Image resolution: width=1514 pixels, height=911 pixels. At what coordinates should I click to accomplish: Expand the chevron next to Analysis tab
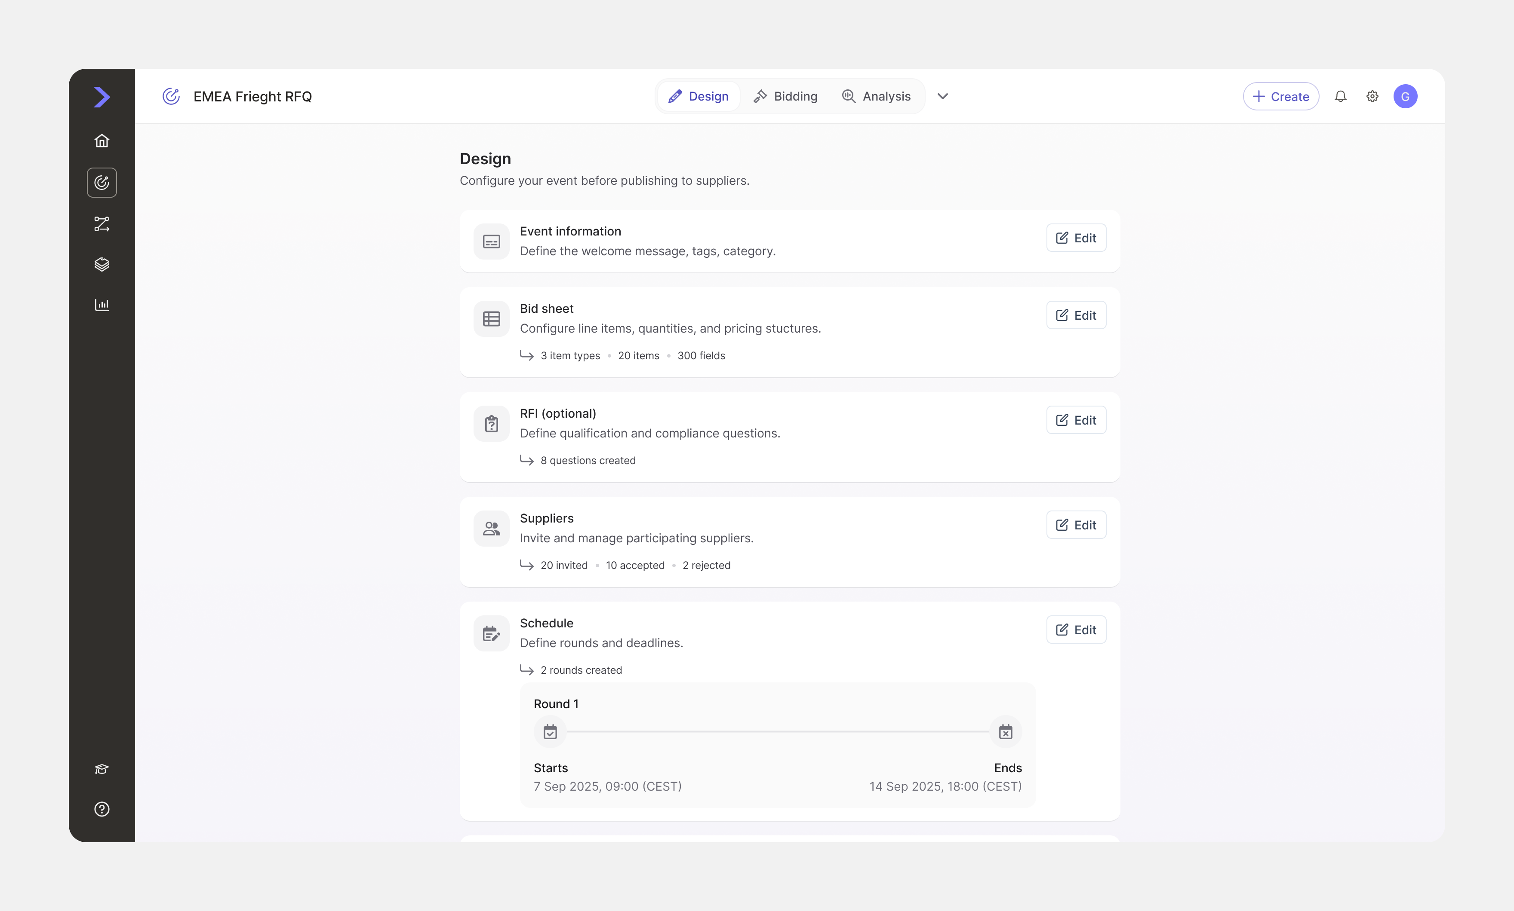click(942, 96)
